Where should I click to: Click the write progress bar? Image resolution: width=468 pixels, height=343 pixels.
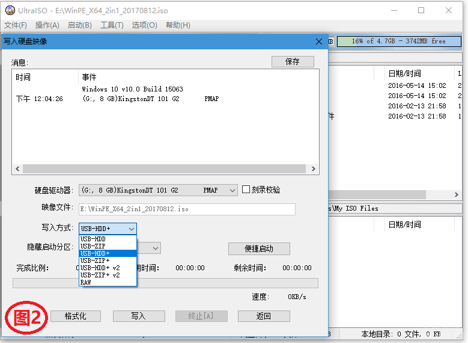pos(165,283)
